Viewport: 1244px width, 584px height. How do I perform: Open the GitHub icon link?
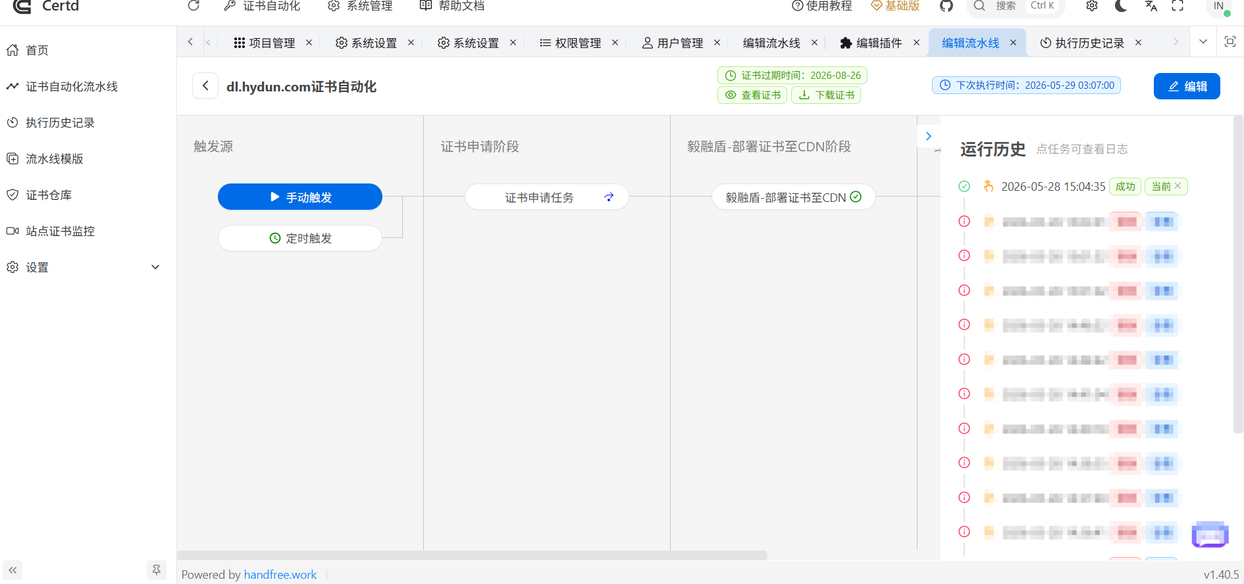(x=946, y=6)
